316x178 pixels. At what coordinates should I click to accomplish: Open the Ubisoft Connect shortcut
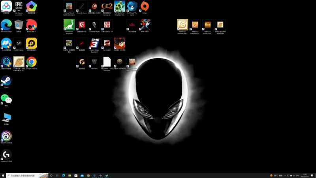point(6,137)
